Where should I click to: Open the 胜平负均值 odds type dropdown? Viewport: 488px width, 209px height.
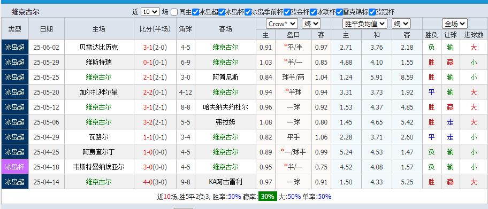pyautogui.click(x=365, y=24)
